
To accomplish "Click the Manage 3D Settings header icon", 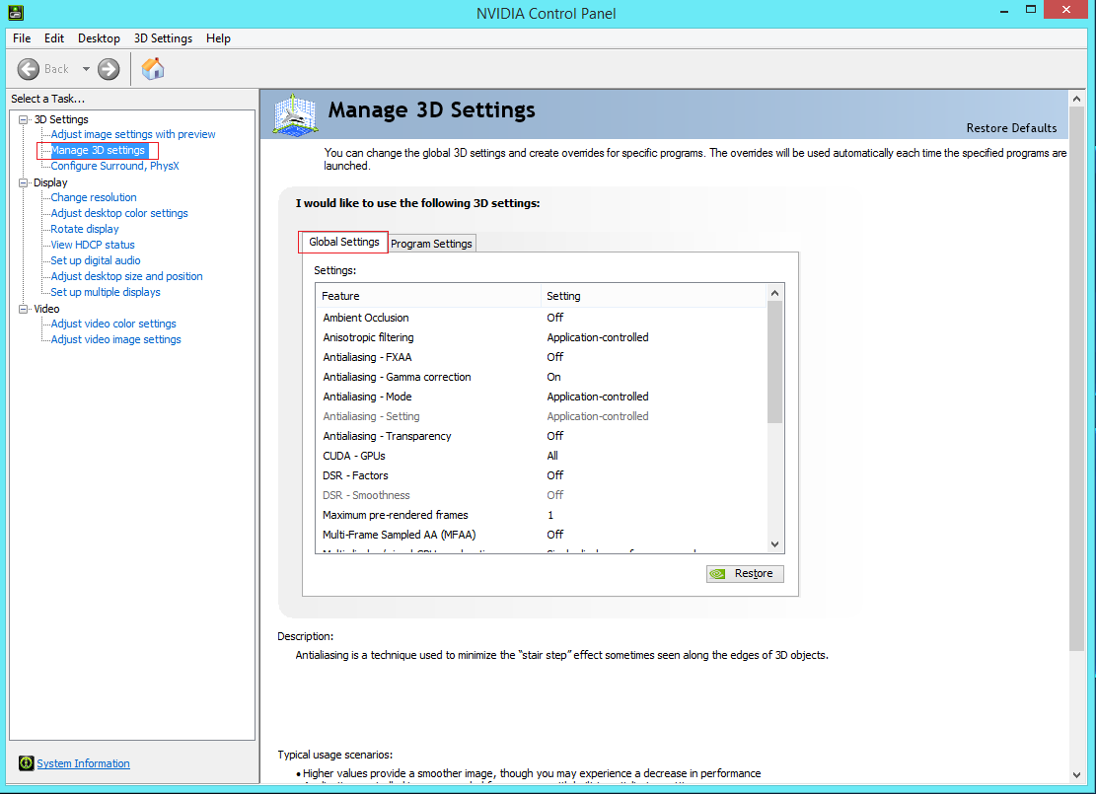I will [295, 114].
